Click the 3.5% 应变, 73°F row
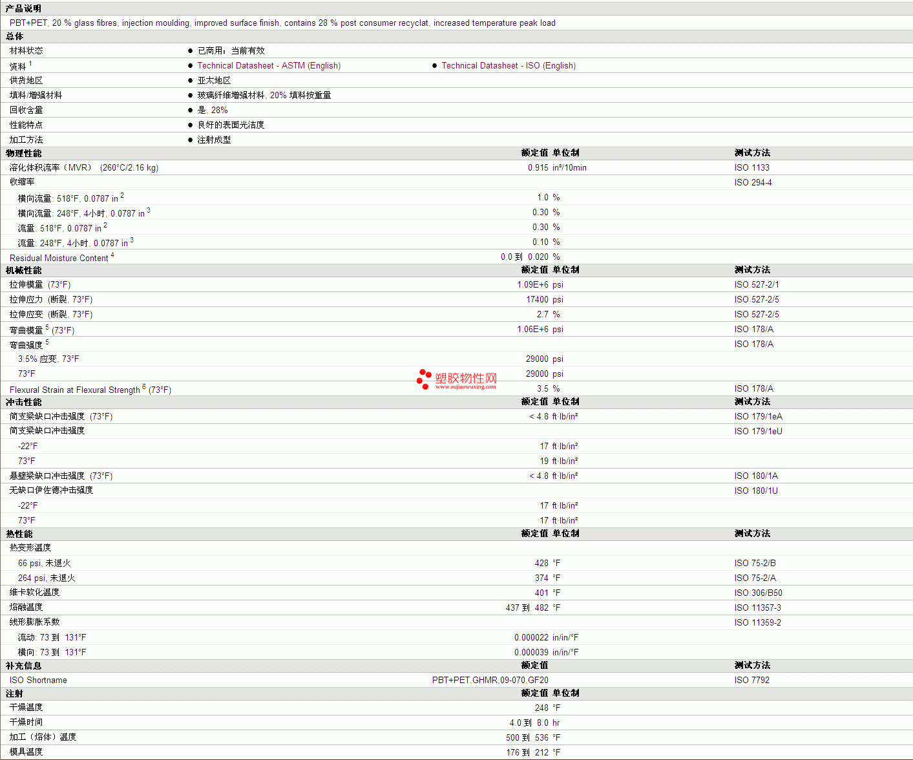913x760 pixels. click(x=48, y=359)
